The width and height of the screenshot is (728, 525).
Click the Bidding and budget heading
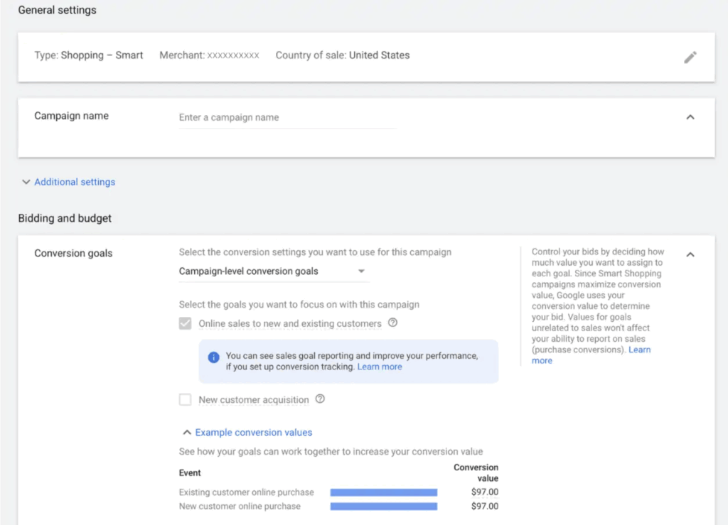[x=65, y=218]
